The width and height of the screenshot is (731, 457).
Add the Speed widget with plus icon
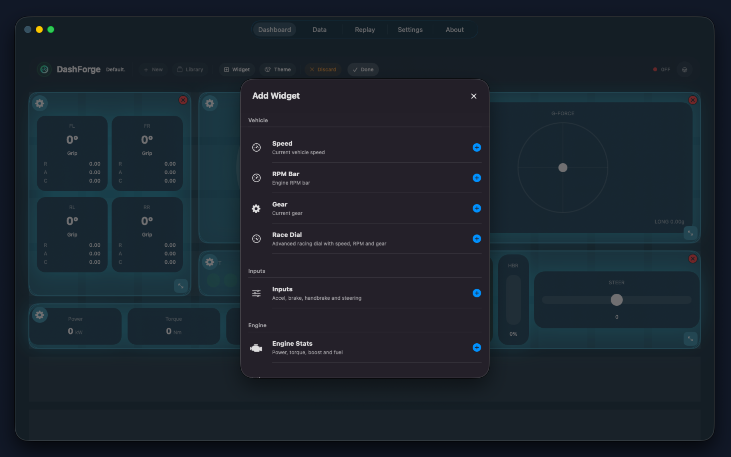[x=477, y=147]
